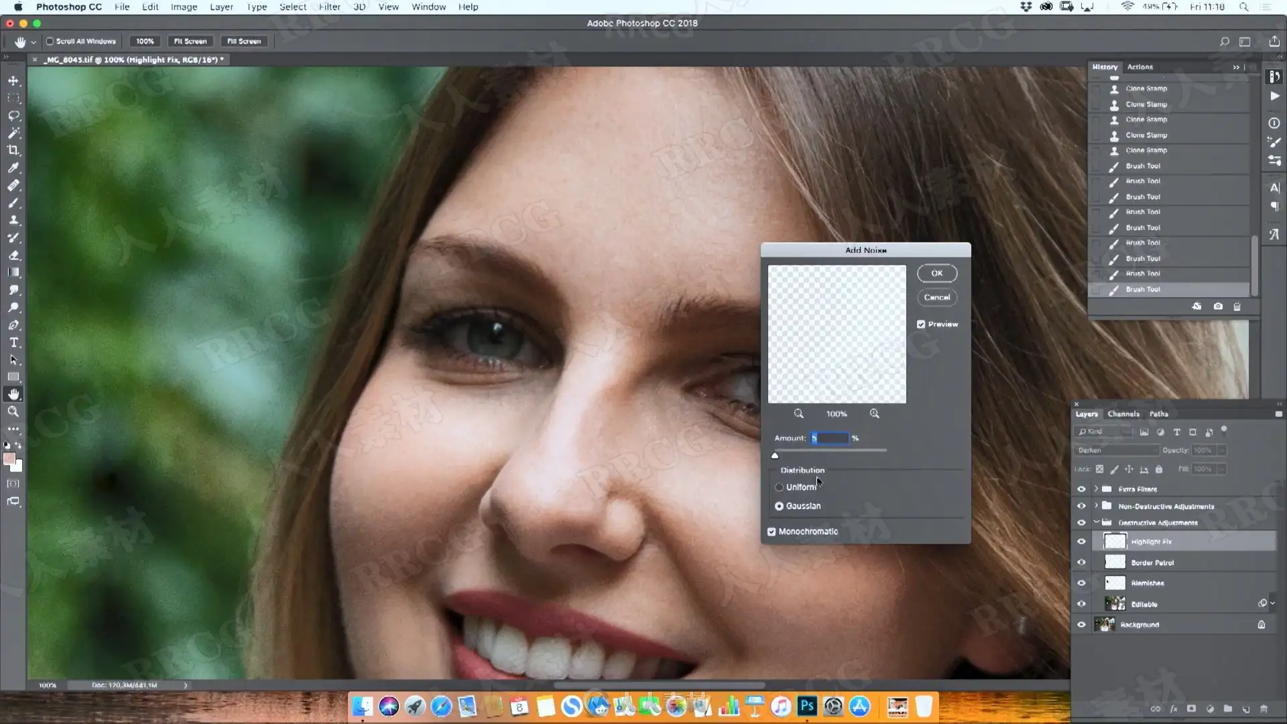This screenshot has width=1287, height=724.
Task: Delete current state trash icon in History
Action: click(x=1237, y=306)
